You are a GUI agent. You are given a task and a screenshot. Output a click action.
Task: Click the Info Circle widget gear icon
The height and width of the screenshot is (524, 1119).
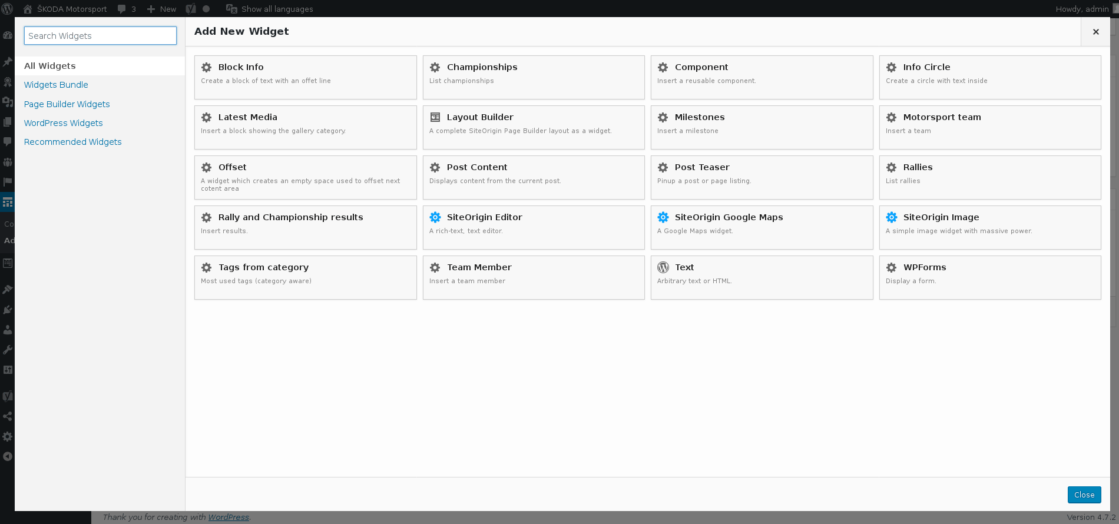892,67
